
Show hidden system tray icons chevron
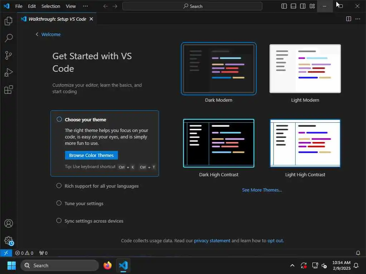(292, 265)
